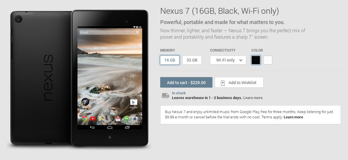The image size is (348, 160).
Task: Click the Nexus 7 back view image
Action: (41, 78)
